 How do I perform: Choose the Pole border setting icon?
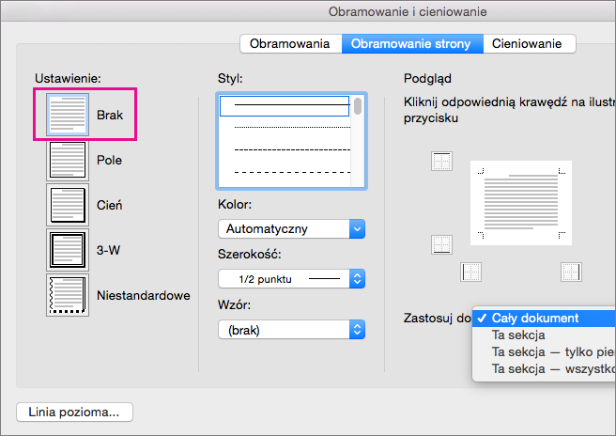click(x=68, y=160)
